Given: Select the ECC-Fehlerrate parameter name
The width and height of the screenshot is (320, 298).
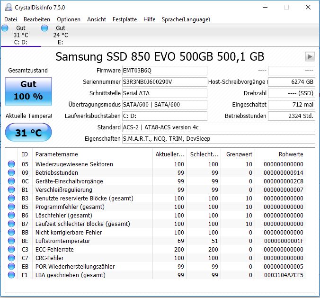Looking at the screenshot, I should coord(54,249).
